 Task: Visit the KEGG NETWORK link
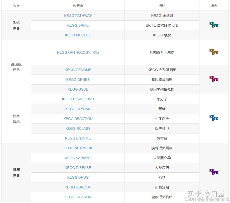[x=78, y=148]
